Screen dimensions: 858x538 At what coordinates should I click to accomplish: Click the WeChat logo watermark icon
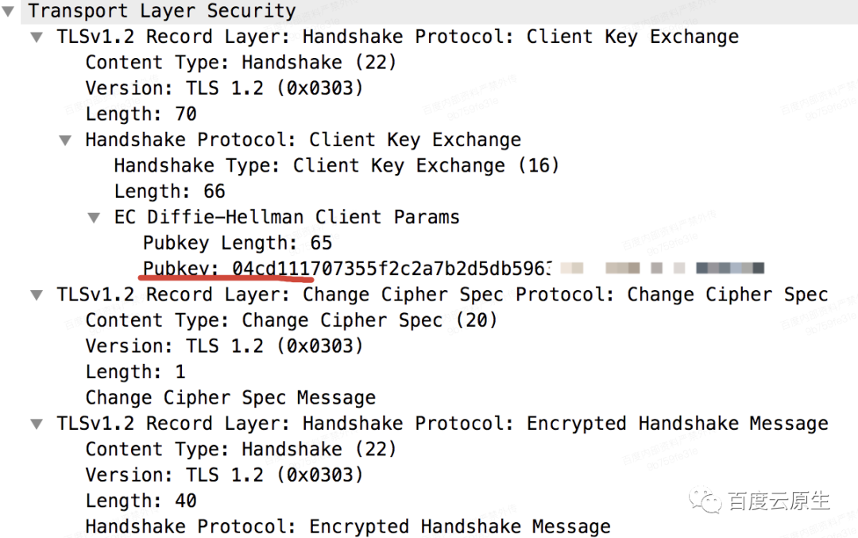pos(705,501)
